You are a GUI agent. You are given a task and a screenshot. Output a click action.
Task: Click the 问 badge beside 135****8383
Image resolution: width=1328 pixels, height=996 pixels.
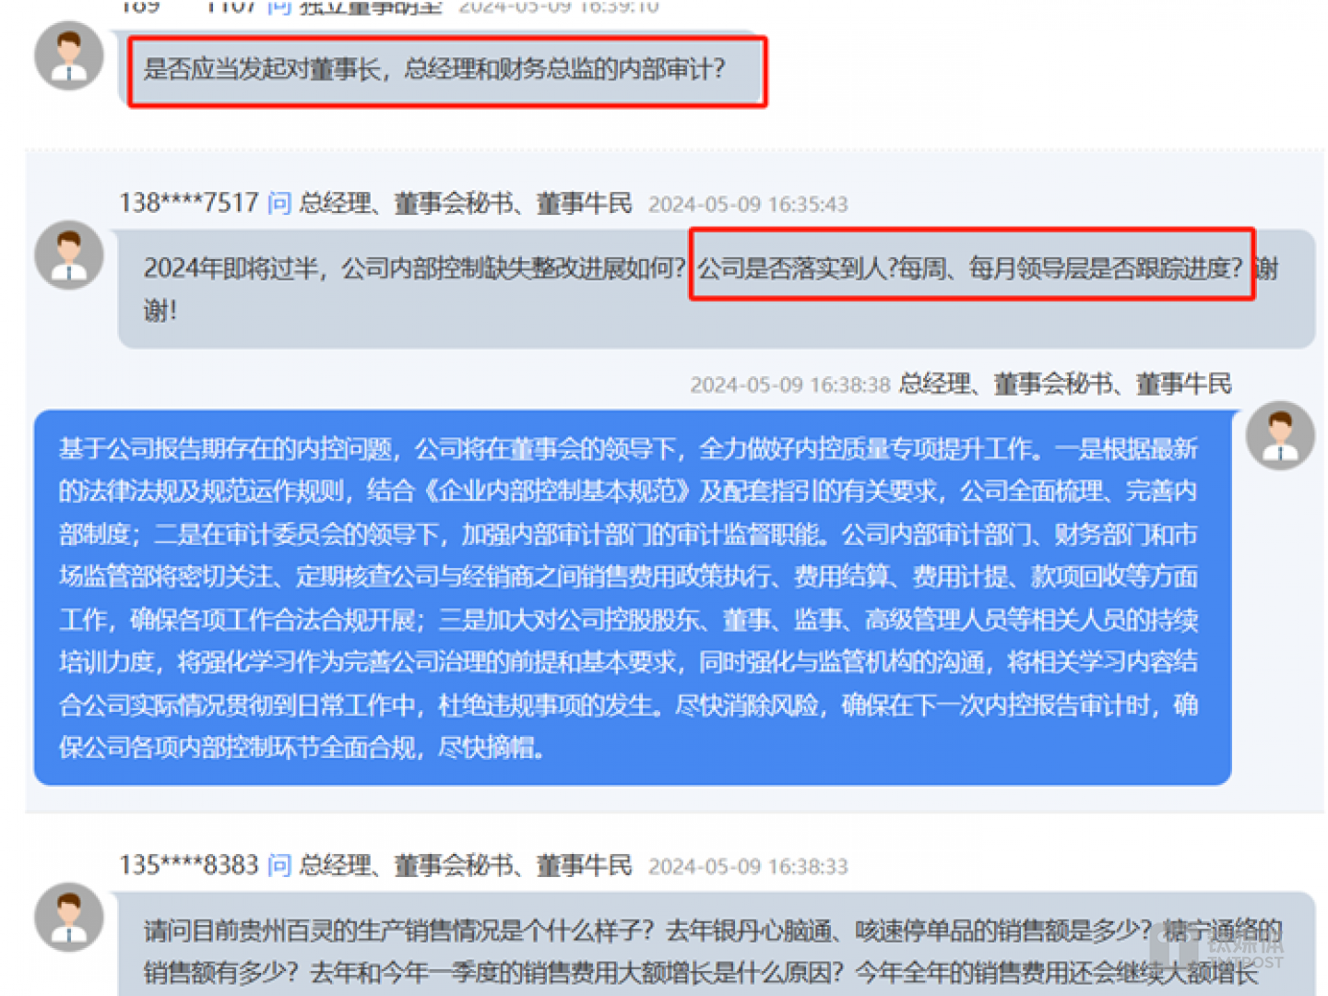click(x=279, y=867)
